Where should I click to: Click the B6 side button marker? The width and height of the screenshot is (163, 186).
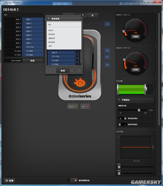click(x=107, y=65)
